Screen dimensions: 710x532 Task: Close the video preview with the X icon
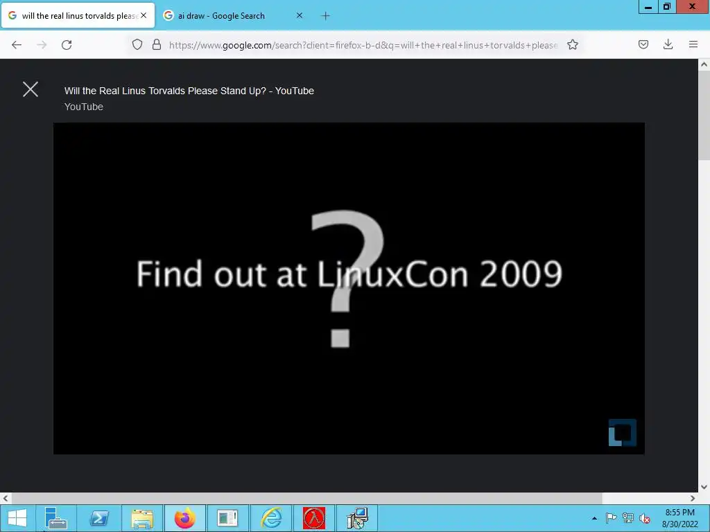pos(31,89)
